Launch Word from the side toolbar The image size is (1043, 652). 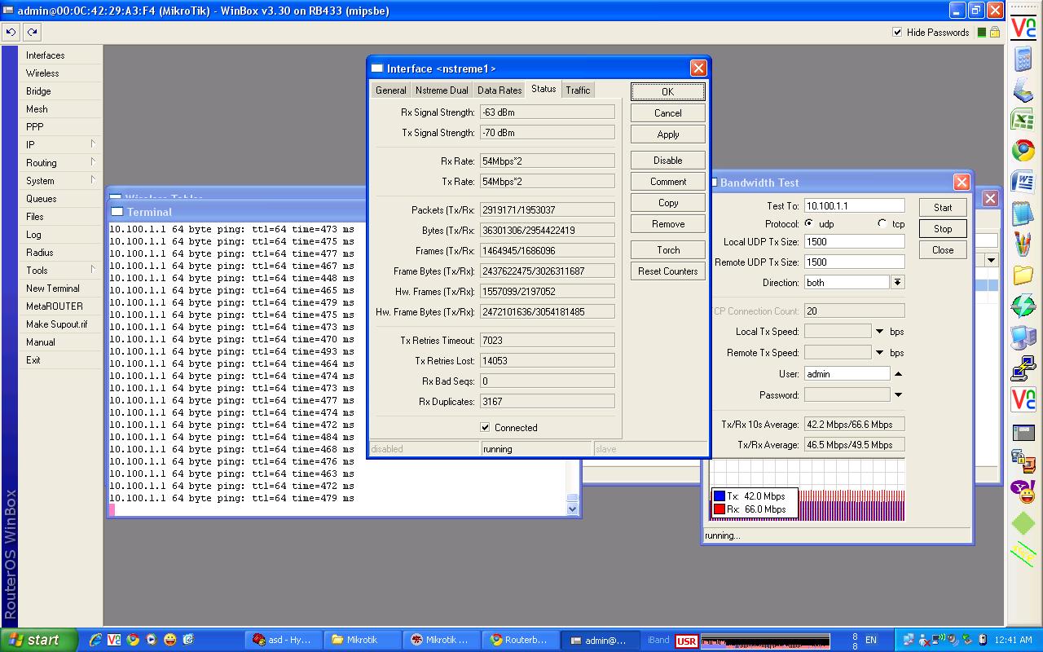pos(1023,181)
